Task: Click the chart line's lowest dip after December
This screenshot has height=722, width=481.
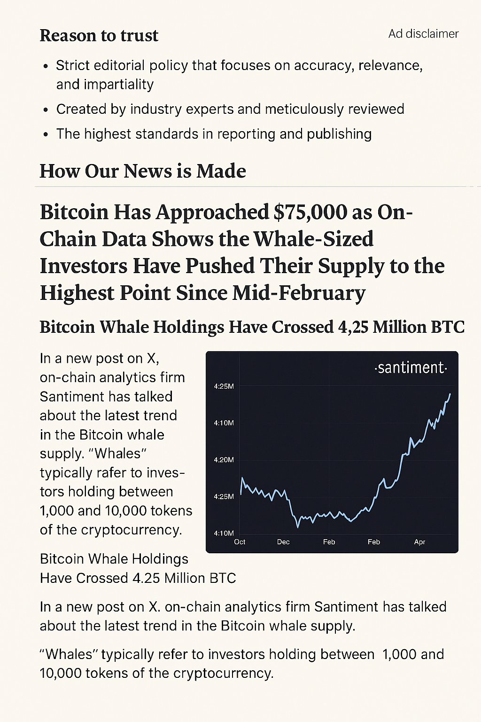Action: (298, 526)
